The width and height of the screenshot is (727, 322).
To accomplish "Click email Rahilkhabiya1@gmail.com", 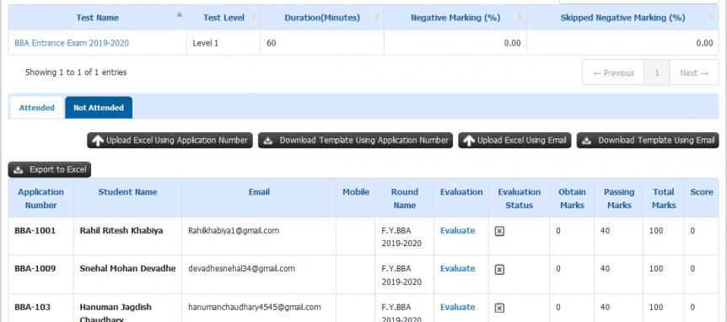I will coord(234,230).
